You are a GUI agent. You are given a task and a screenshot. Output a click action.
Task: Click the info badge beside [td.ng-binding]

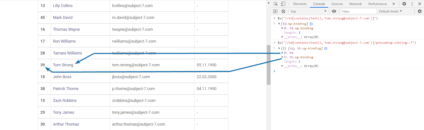(311, 24)
